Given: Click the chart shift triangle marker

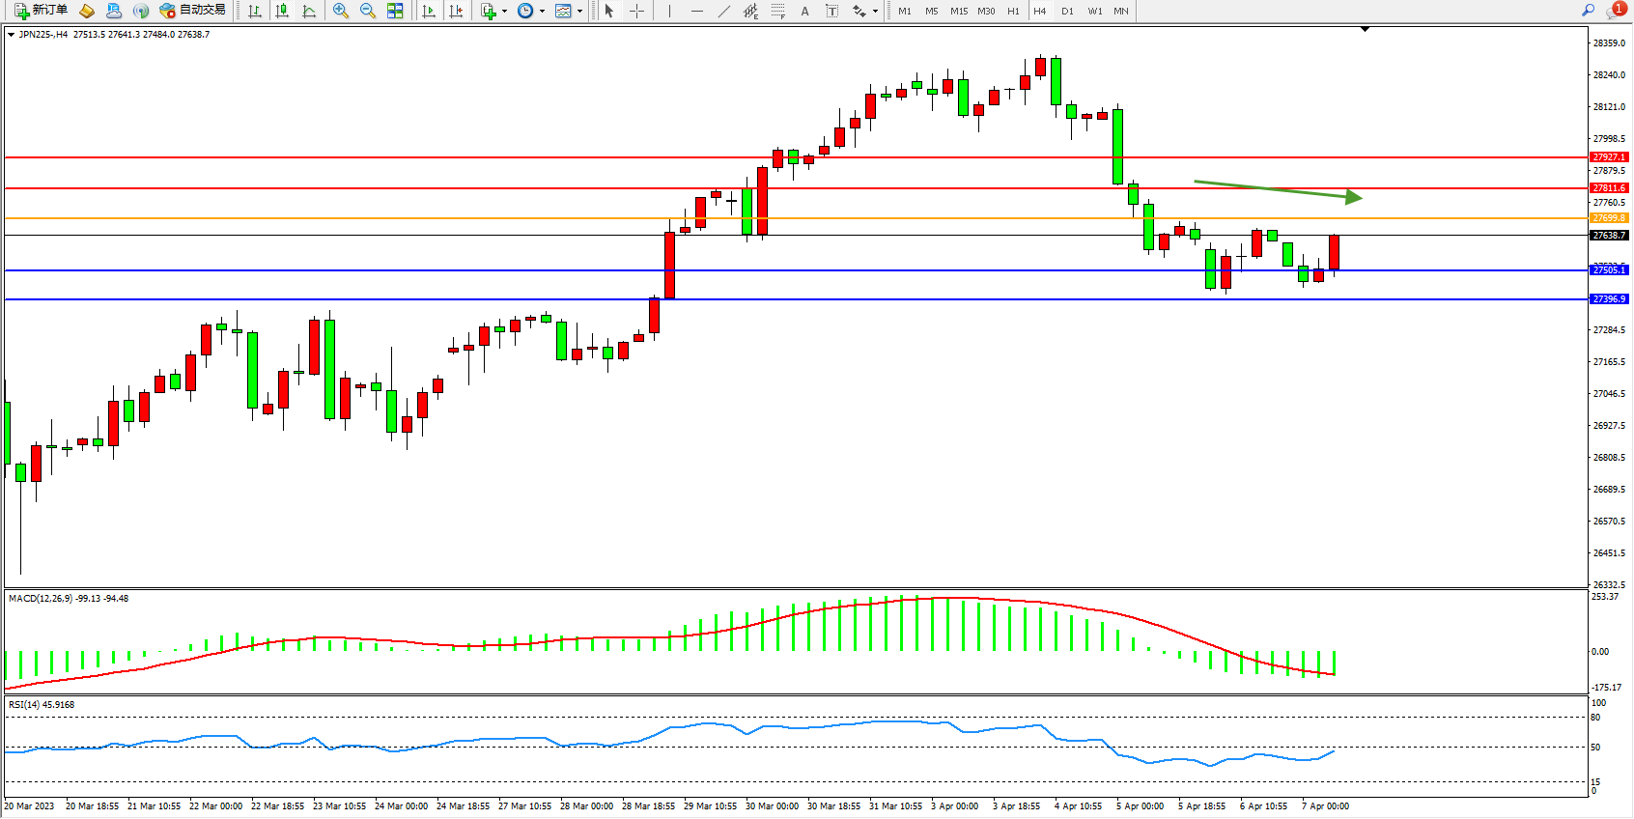Looking at the screenshot, I should coord(1365,30).
